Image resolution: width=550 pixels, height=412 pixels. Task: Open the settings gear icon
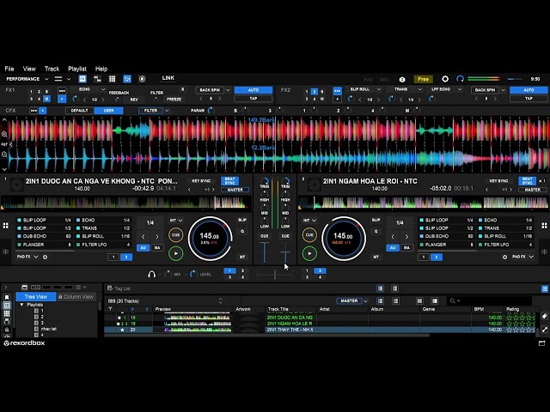pos(445,79)
